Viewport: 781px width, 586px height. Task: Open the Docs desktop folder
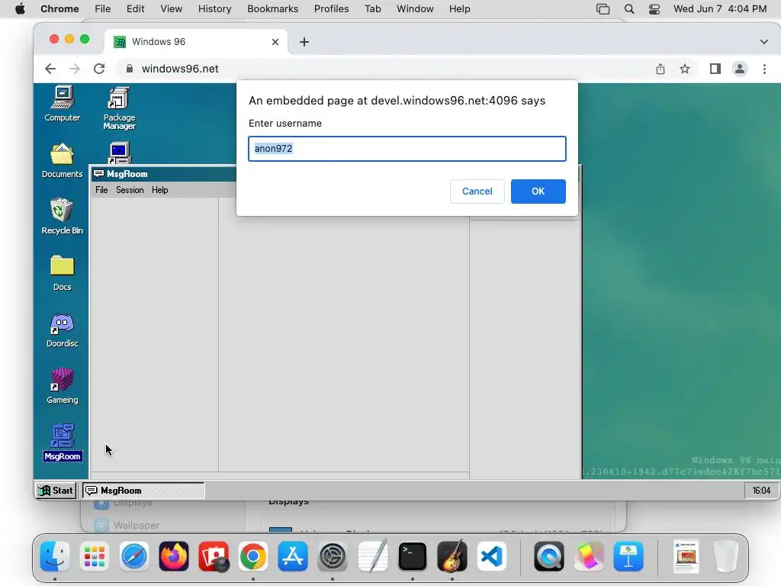click(x=63, y=273)
